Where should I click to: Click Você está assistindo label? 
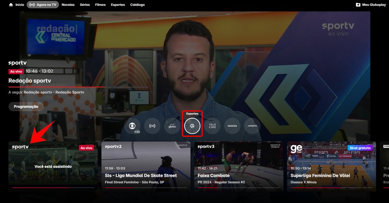point(53,166)
